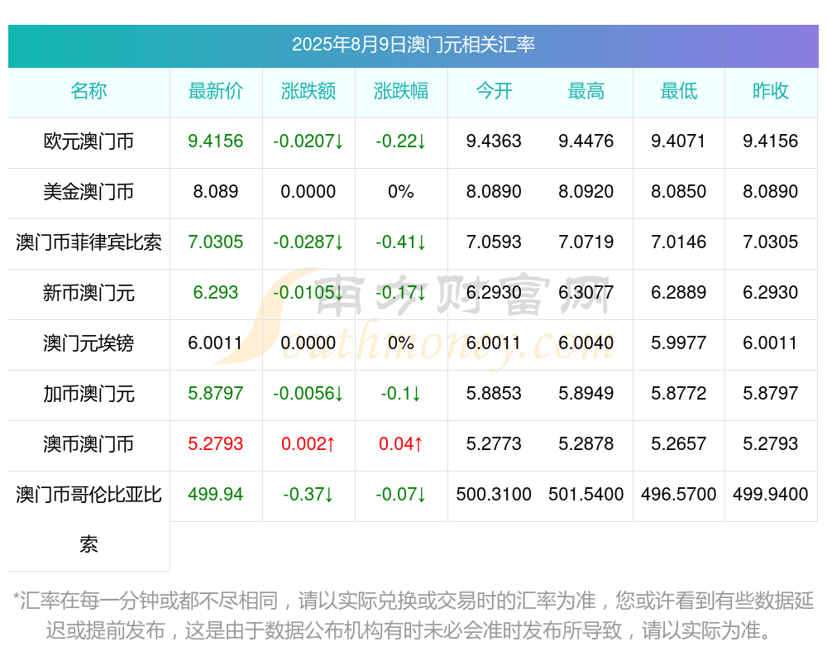The width and height of the screenshot is (827, 656).
Task: Select the 名称 column header
Action: click(88, 91)
